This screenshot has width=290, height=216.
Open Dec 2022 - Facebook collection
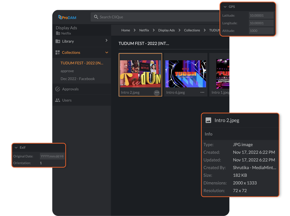tap(78, 79)
